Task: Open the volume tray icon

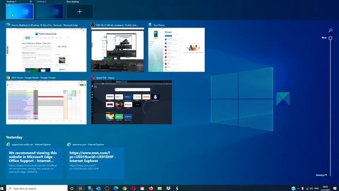Action: coord(311,188)
